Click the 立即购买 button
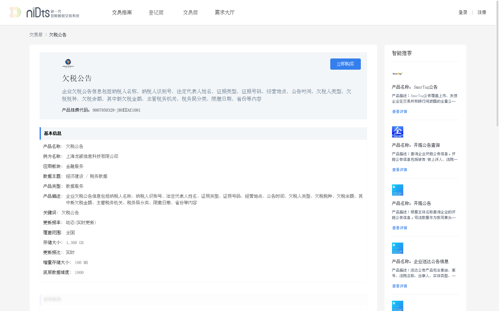 click(x=346, y=64)
